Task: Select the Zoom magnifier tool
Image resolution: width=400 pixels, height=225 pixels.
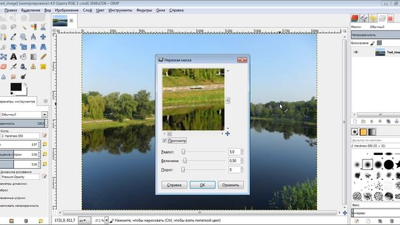Action: tap(24, 37)
